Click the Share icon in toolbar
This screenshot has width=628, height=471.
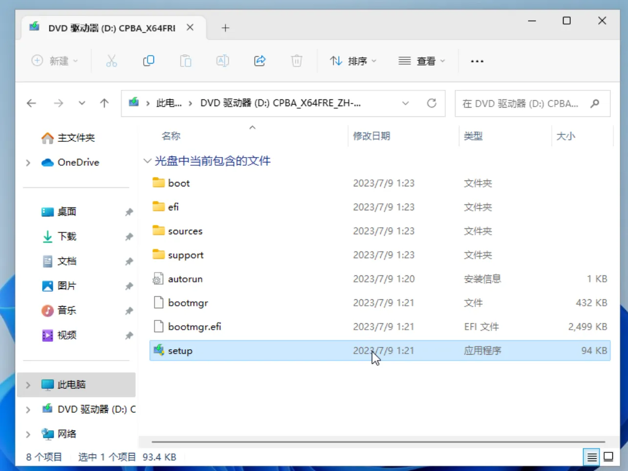pos(260,61)
